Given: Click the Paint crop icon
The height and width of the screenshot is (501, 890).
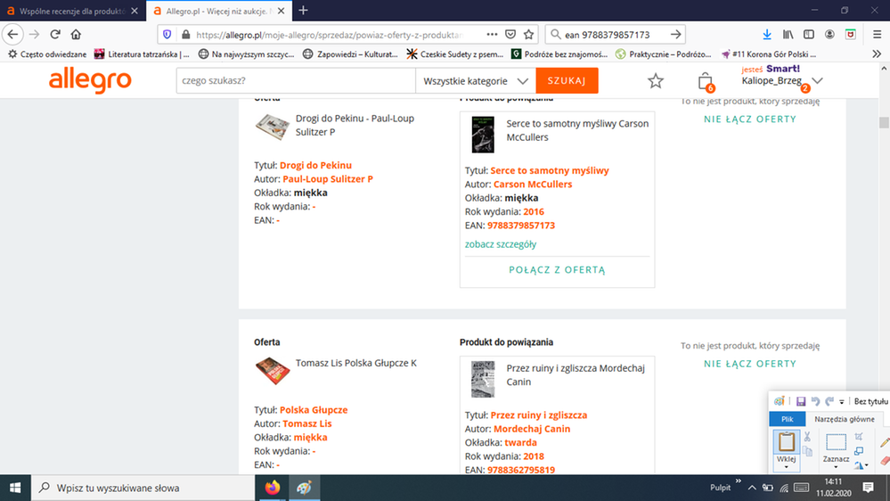Looking at the screenshot, I should (x=859, y=437).
